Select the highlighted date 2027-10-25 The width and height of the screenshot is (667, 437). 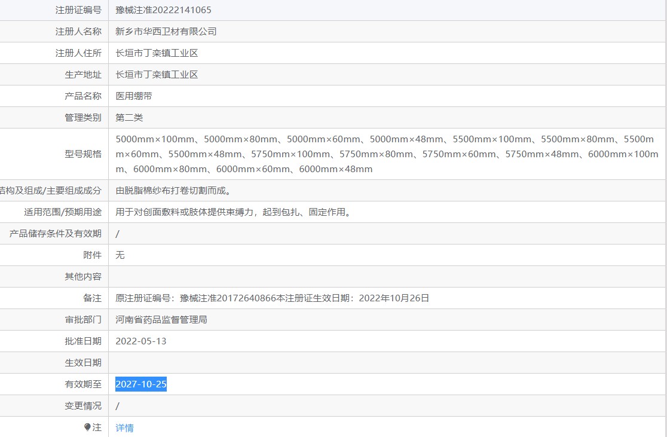pos(141,384)
